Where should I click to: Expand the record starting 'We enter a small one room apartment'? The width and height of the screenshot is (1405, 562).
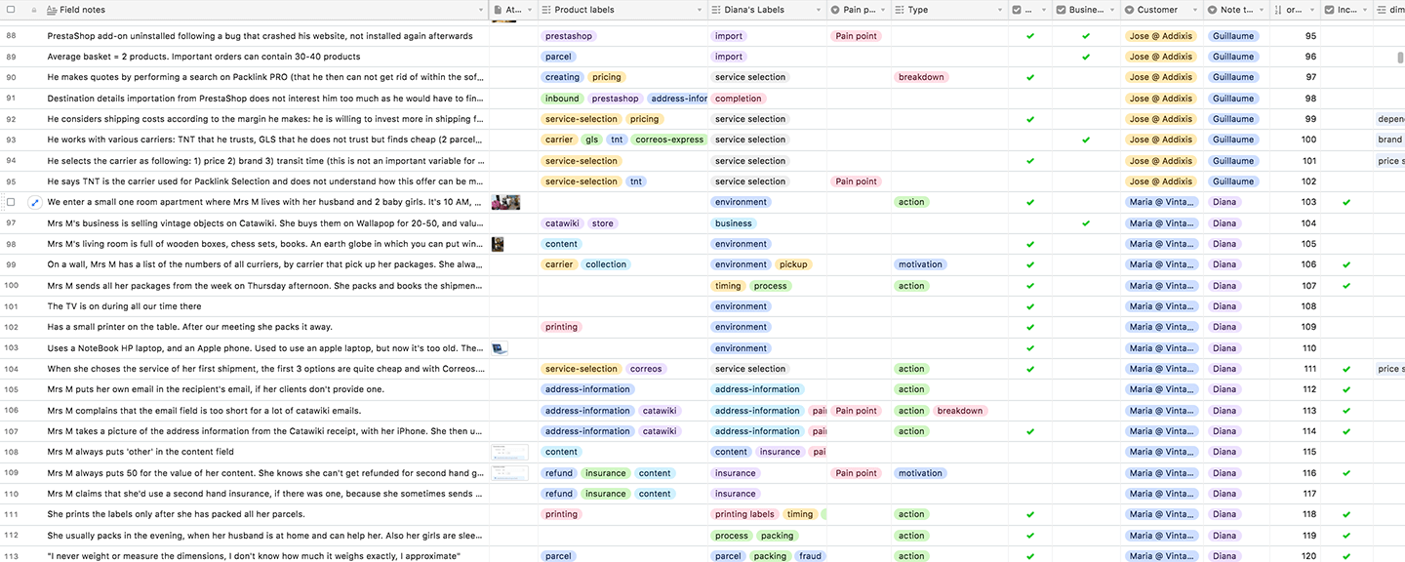(x=34, y=202)
